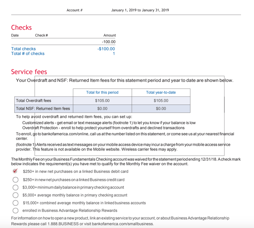Screen dimensions: 254x228
Task: Select the $15,000+ combined average monthly balance circle
Action: pyautogui.click(x=15, y=203)
